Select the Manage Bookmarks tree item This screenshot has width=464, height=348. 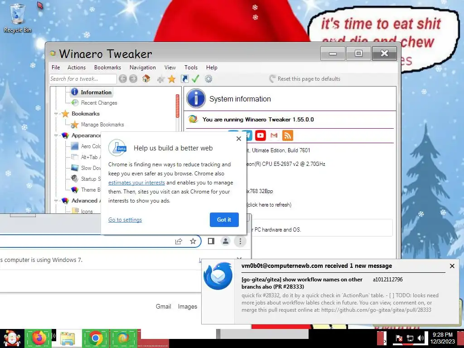pyautogui.click(x=98, y=125)
